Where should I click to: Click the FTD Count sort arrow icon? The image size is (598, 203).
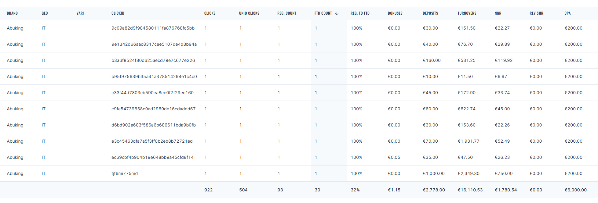coord(337,13)
